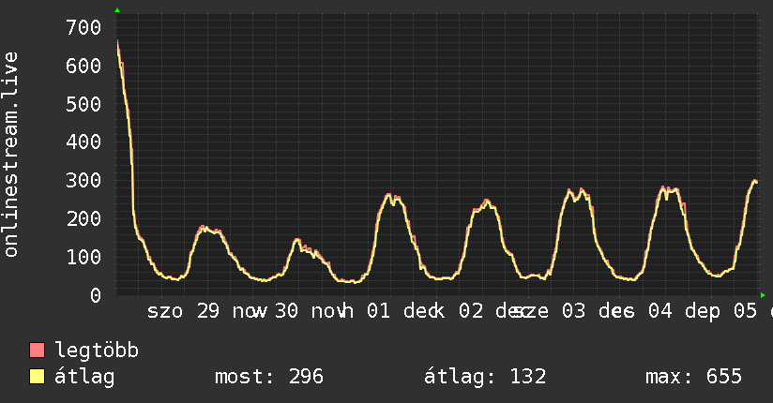Click the 05 x-axis date label
This screenshot has width=773, height=403.
(745, 311)
